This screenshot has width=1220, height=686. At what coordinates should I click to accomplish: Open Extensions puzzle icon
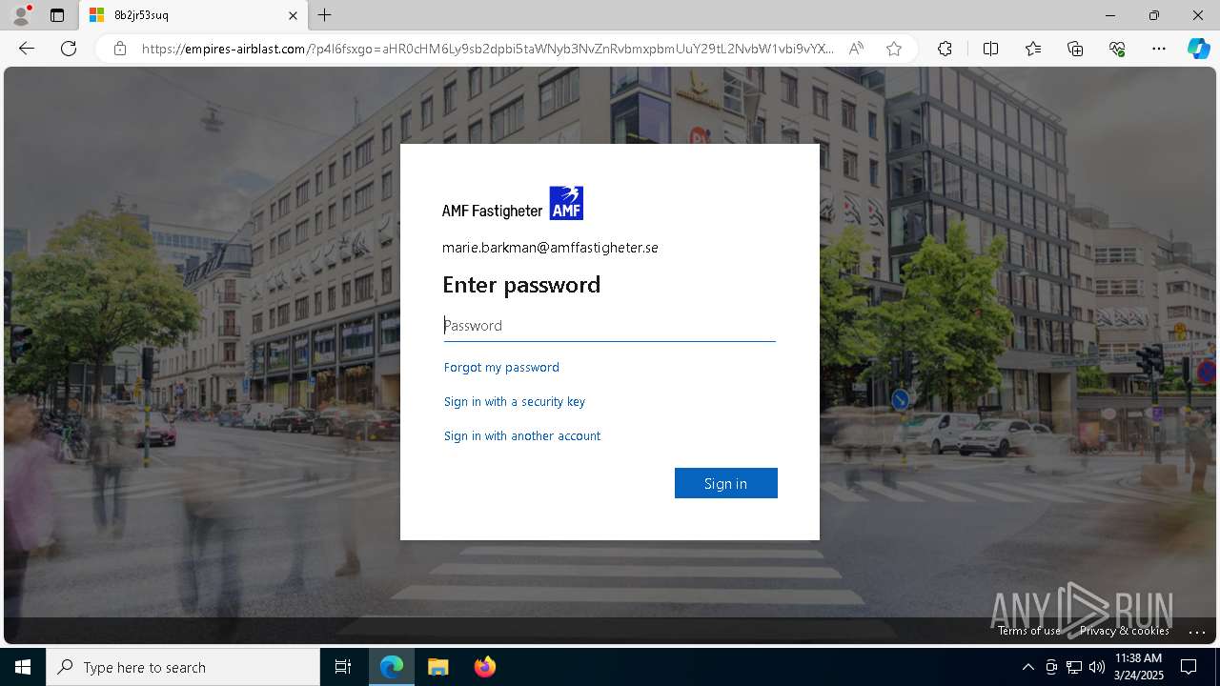click(945, 49)
